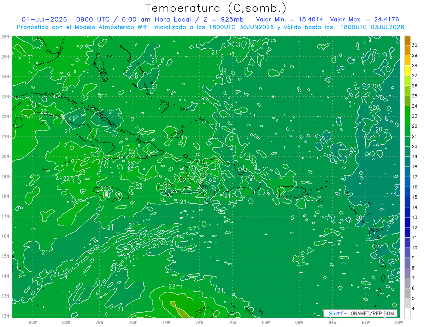Click the '23' contour label on map
Screen dimensions: 424x327
click(82, 173)
